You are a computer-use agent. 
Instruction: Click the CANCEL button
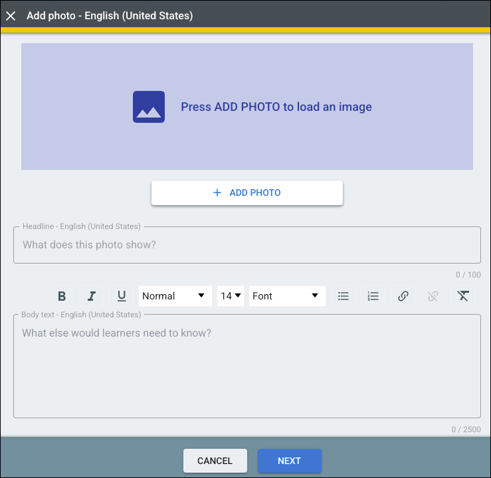[x=215, y=461]
